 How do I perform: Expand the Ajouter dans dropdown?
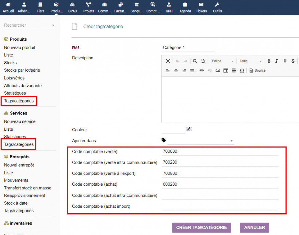(231, 141)
